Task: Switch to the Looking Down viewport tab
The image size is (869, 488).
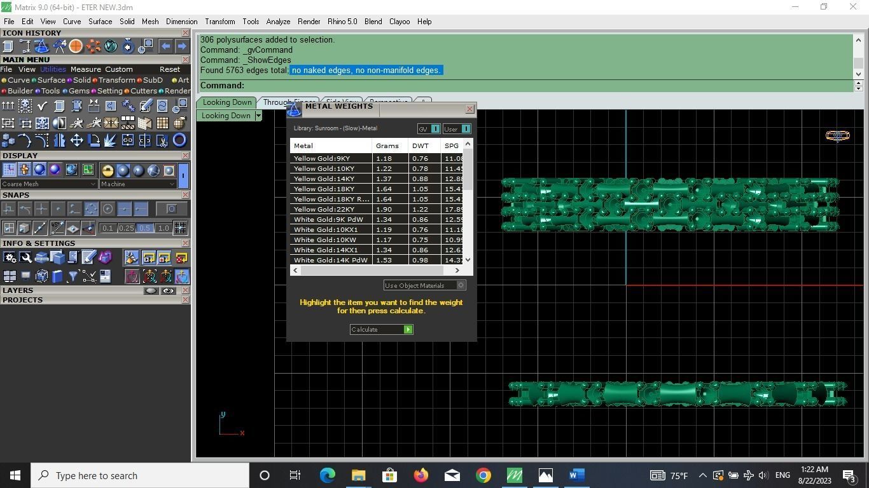Action: tap(227, 102)
